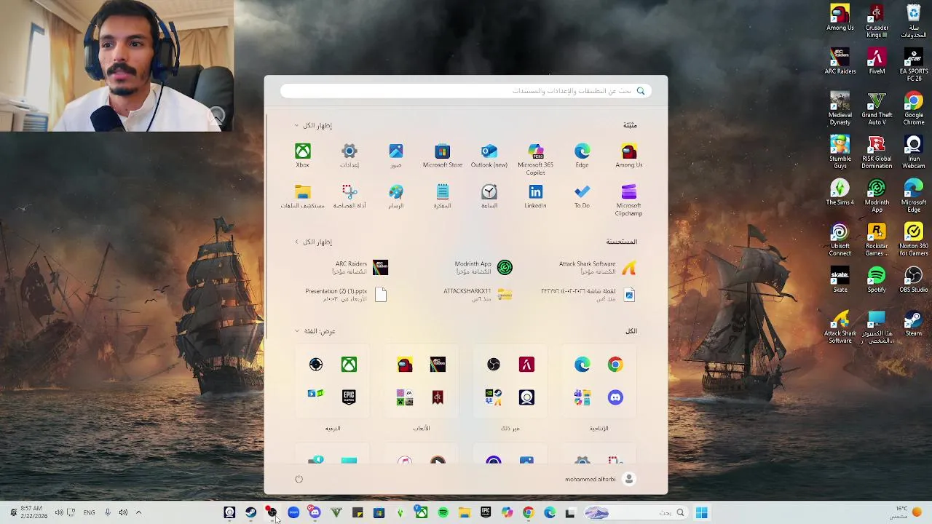This screenshot has width=932, height=524.
Task: Open Medieval Dynasty desktop shortcut
Action: [840, 109]
